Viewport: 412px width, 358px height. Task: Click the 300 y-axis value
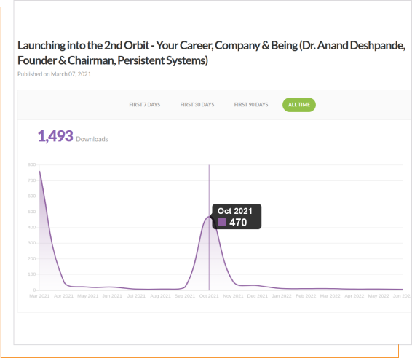(x=32, y=243)
